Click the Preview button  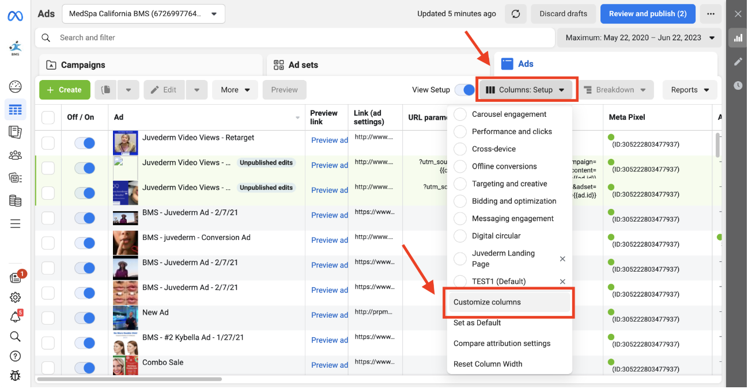click(x=285, y=90)
